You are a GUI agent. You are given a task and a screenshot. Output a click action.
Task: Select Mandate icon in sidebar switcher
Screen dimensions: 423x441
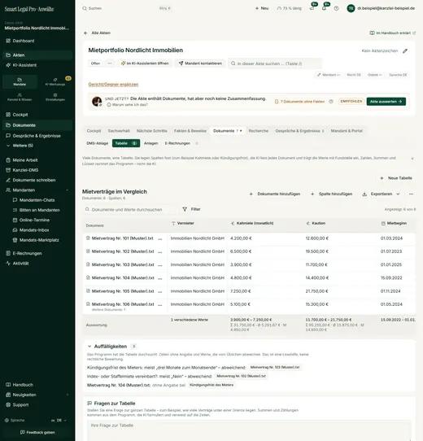pyautogui.click(x=20, y=81)
